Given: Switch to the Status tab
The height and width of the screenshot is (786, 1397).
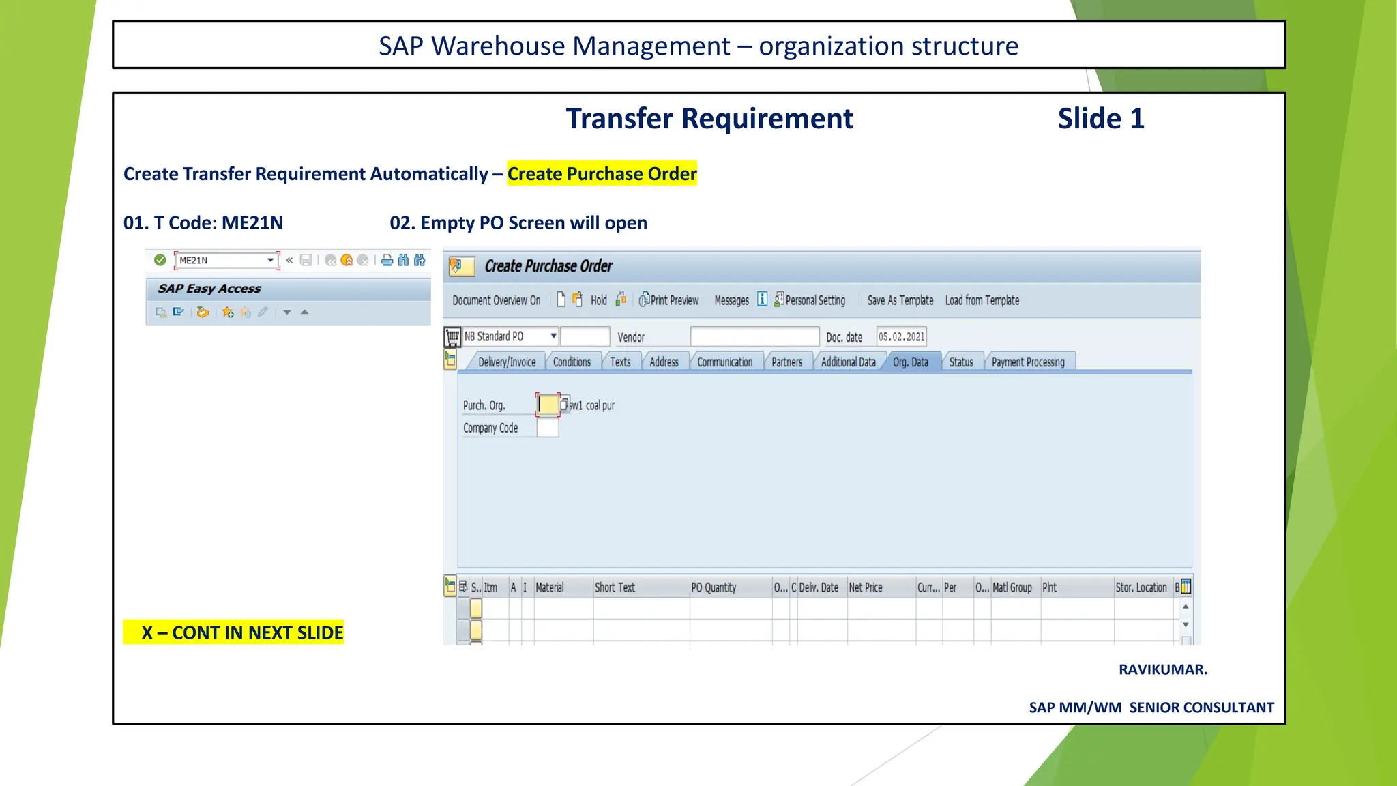Looking at the screenshot, I should 961,362.
